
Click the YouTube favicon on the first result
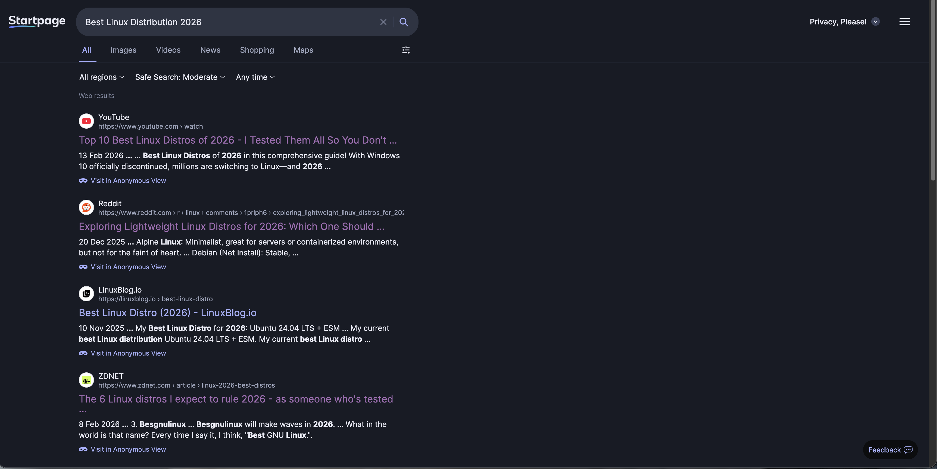tap(86, 121)
